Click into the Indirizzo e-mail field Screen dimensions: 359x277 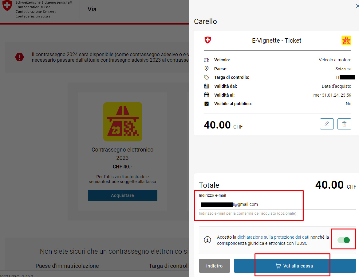point(277,204)
